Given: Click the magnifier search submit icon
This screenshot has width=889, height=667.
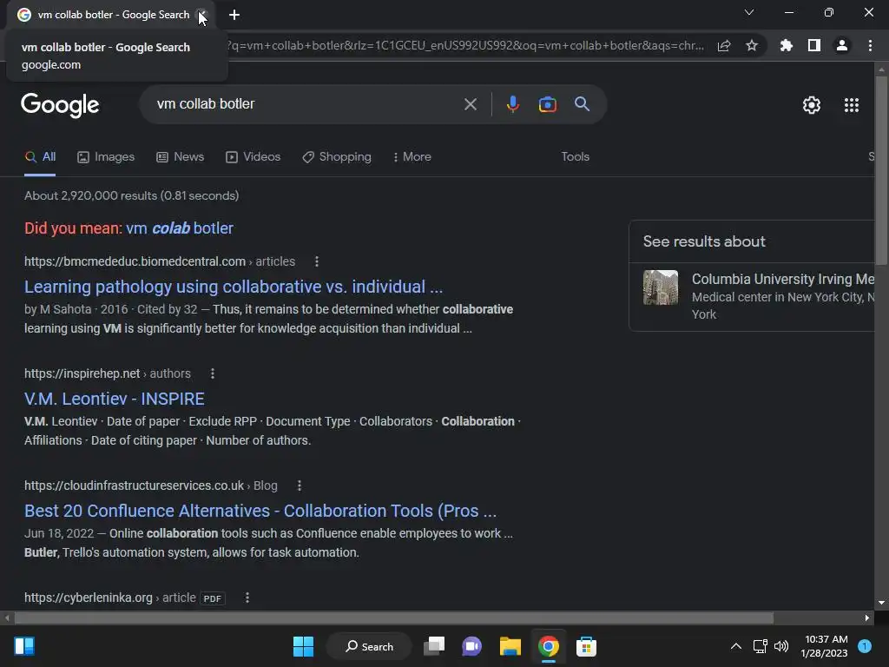Looking at the screenshot, I should [x=582, y=104].
